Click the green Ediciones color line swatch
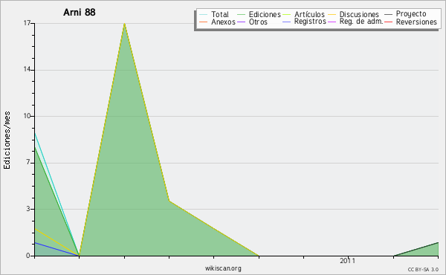Screen dimensions: 446x275 click(241, 14)
